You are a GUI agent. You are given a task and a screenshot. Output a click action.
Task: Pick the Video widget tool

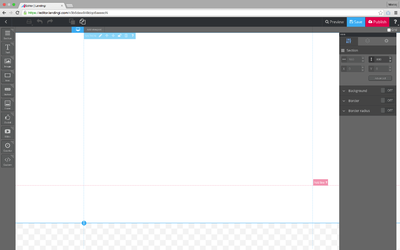click(x=8, y=133)
